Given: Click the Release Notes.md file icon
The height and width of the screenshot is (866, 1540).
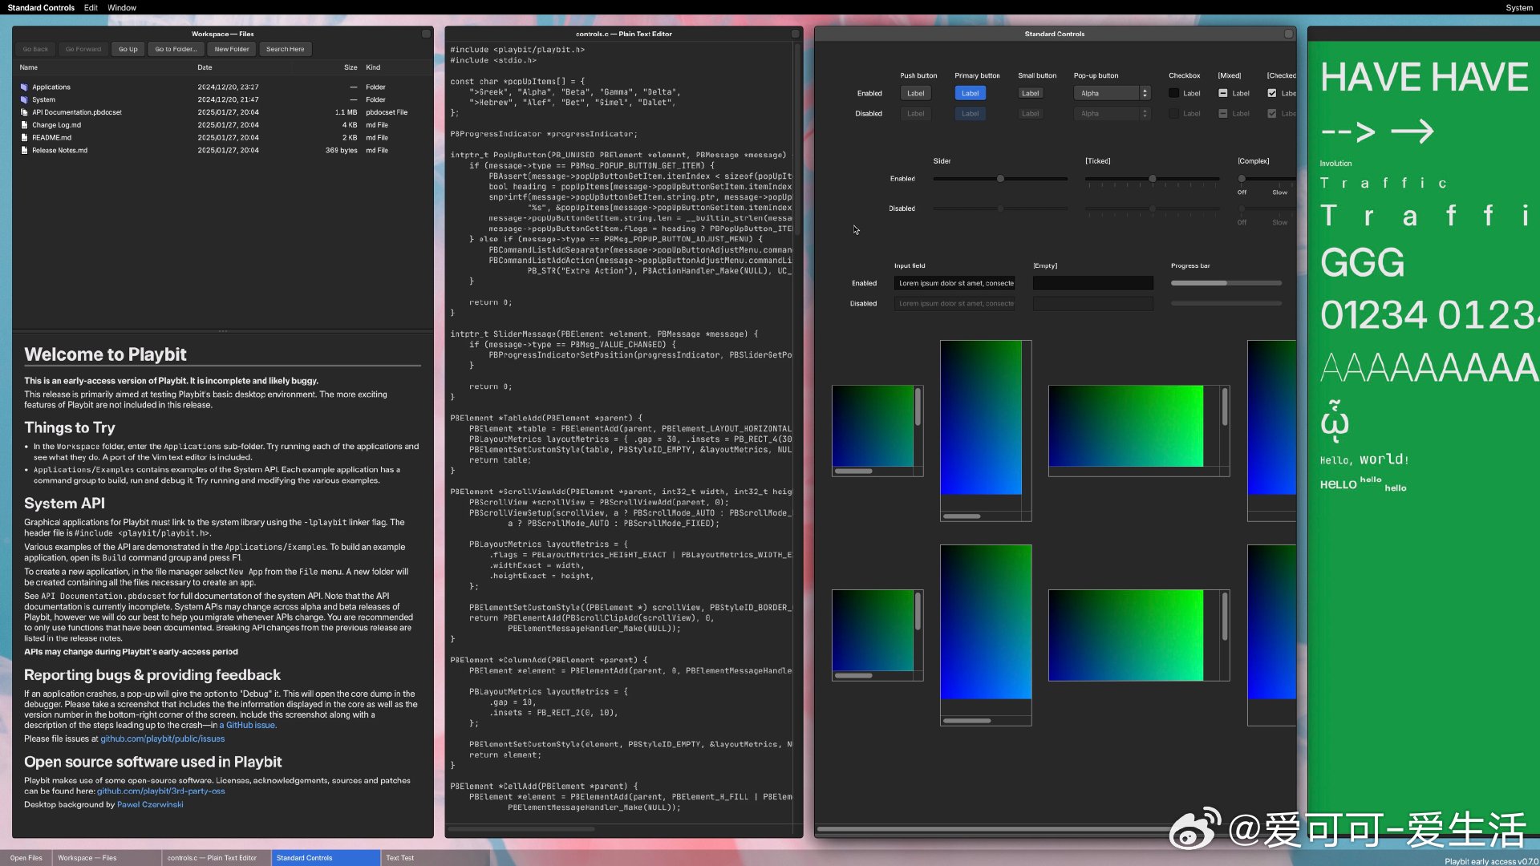Looking at the screenshot, I should point(24,150).
